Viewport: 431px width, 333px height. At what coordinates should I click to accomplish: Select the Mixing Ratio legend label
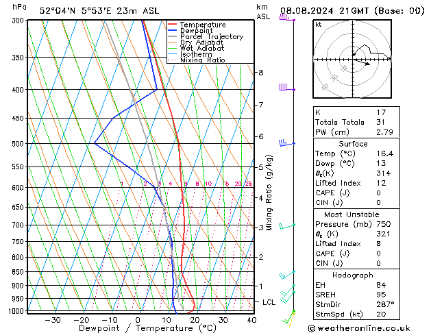[203, 60]
